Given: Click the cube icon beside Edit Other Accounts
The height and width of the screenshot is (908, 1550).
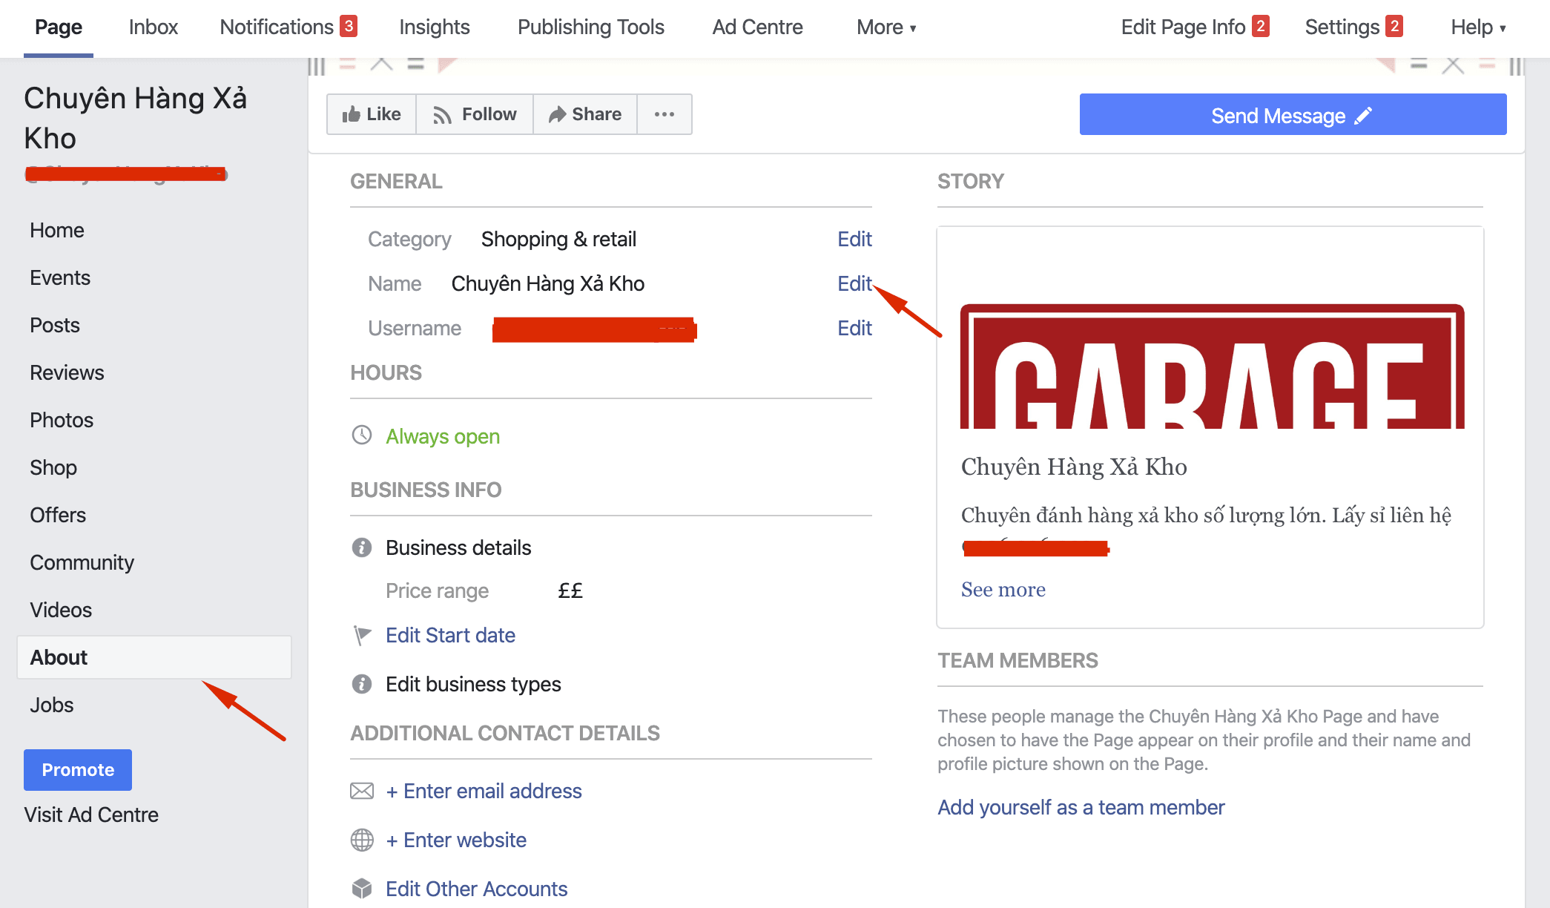Looking at the screenshot, I should [x=362, y=889].
